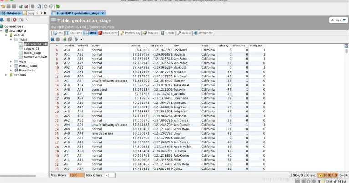The height and width of the screenshot is (183, 349).
Task: Switch to the Databases tab
Action: [x=11, y=13]
